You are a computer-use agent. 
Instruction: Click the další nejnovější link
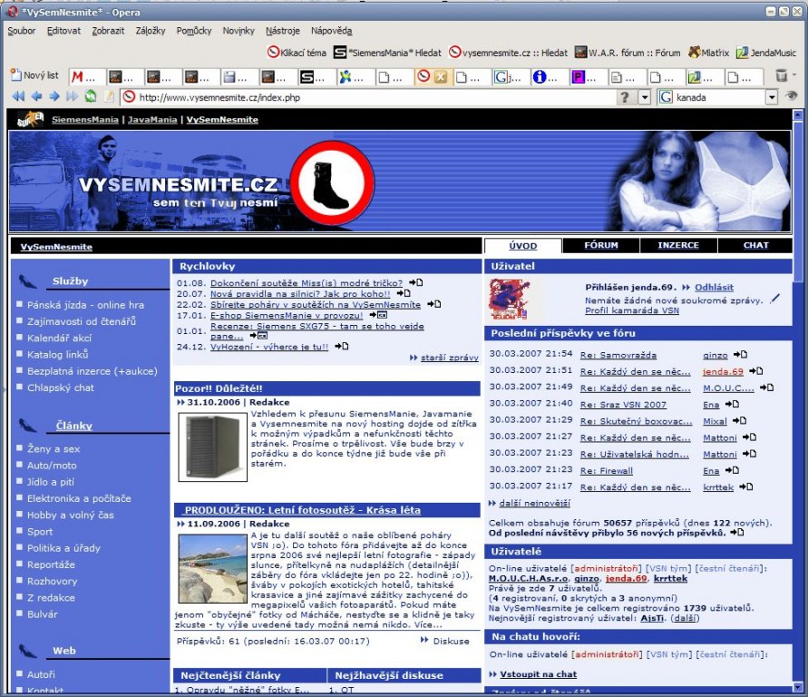pos(534,503)
